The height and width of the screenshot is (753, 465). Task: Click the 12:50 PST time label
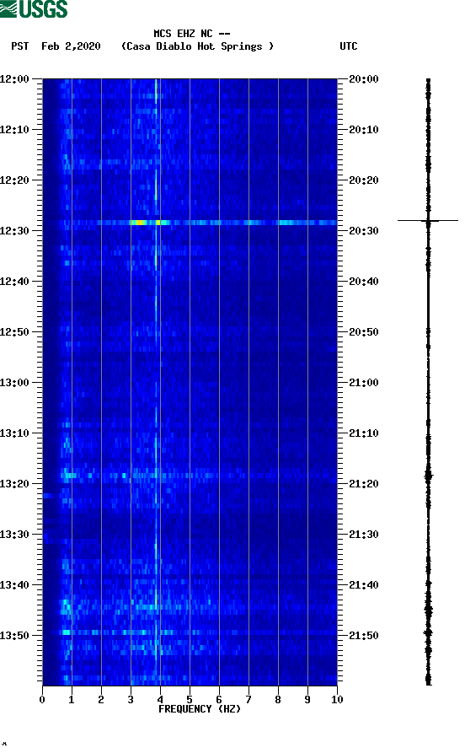tap(14, 332)
